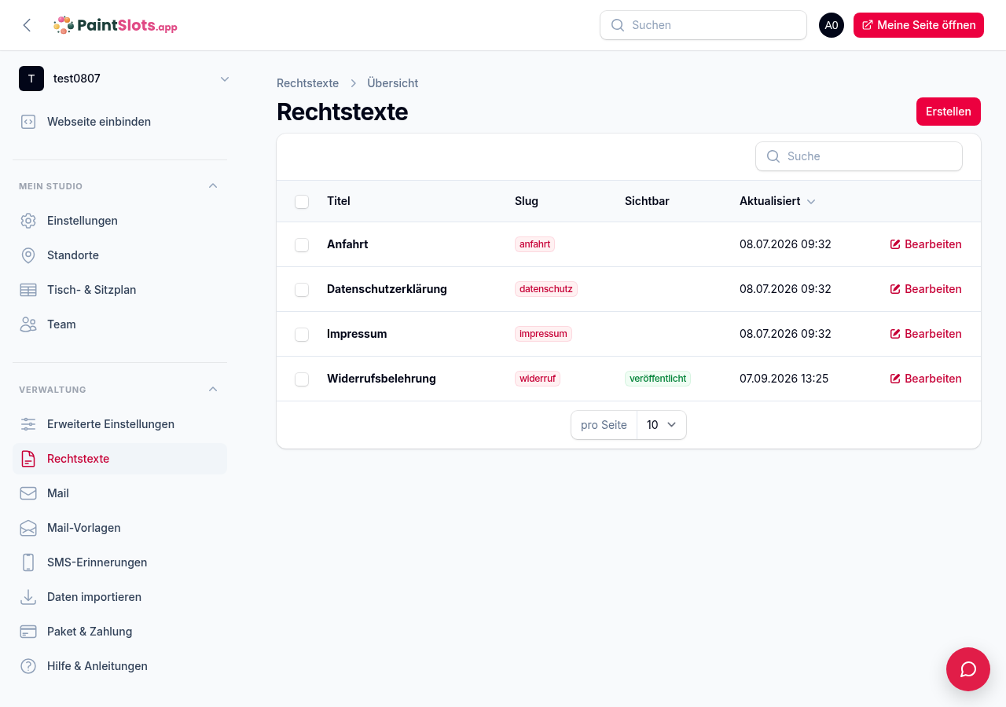The image size is (1006, 707).
Task: Open the Mail-Vorlagen sidebar text label
Action: click(x=84, y=528)
